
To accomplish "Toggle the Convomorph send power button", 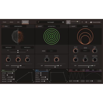I will tap(3, 26).
